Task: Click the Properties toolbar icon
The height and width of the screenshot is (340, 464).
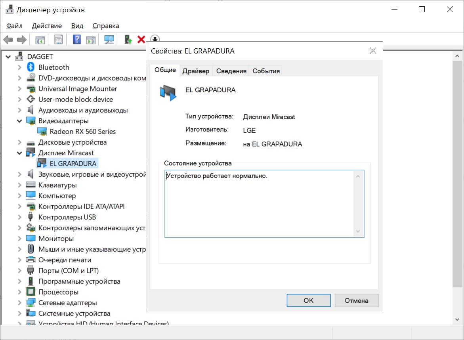Action: 58,40
